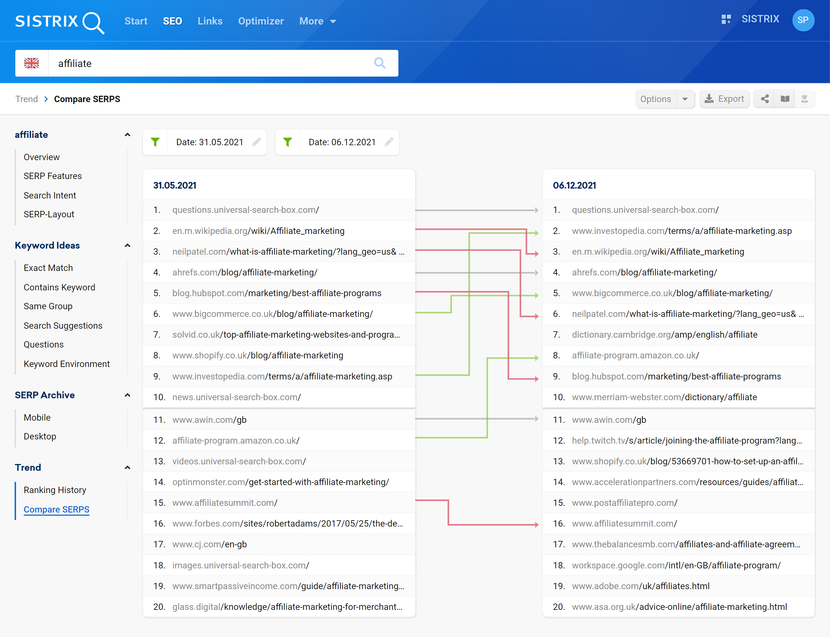Screen dimensions: 830x637
Task: Collapse the affiliate sidebar section
Action: [x=127, y=135]
